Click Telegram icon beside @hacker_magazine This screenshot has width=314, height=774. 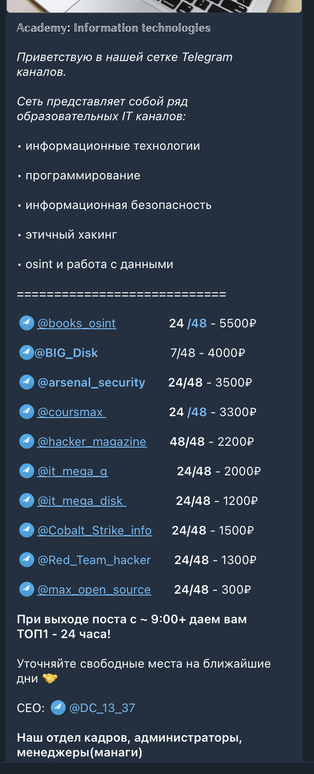(x=27, y=442)
